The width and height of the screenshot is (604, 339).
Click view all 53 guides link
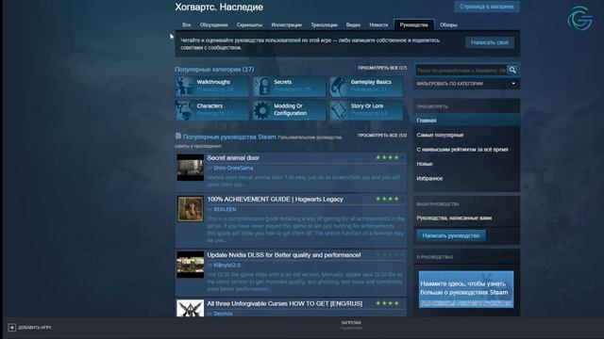[382, 136]
